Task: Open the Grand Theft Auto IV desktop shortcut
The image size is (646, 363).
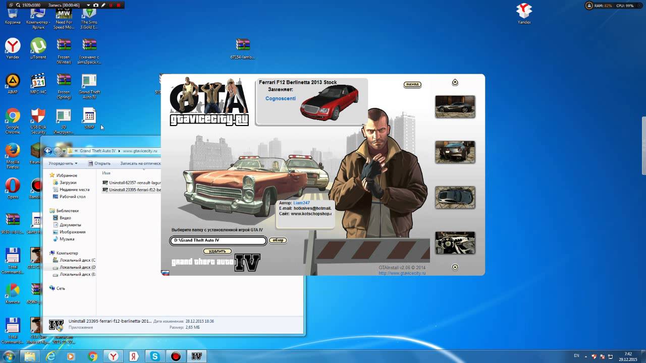Action: pyautogui.click(x=89, y=86)
